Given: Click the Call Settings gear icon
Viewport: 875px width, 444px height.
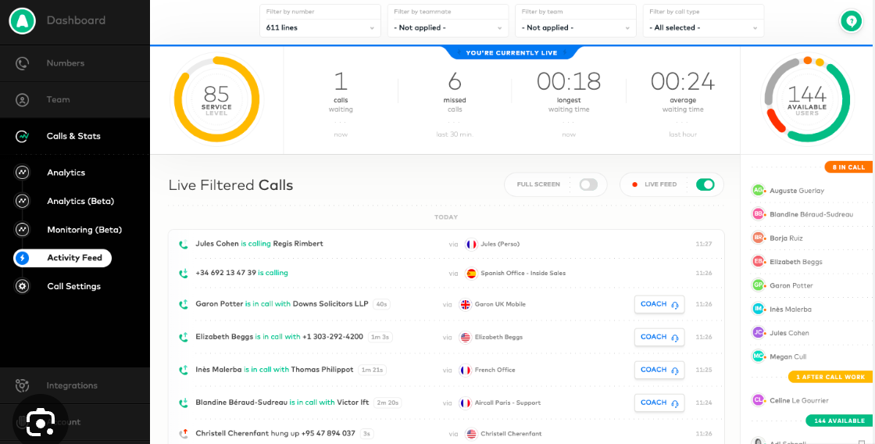Looking at the screenshot, I should (23, 287).
